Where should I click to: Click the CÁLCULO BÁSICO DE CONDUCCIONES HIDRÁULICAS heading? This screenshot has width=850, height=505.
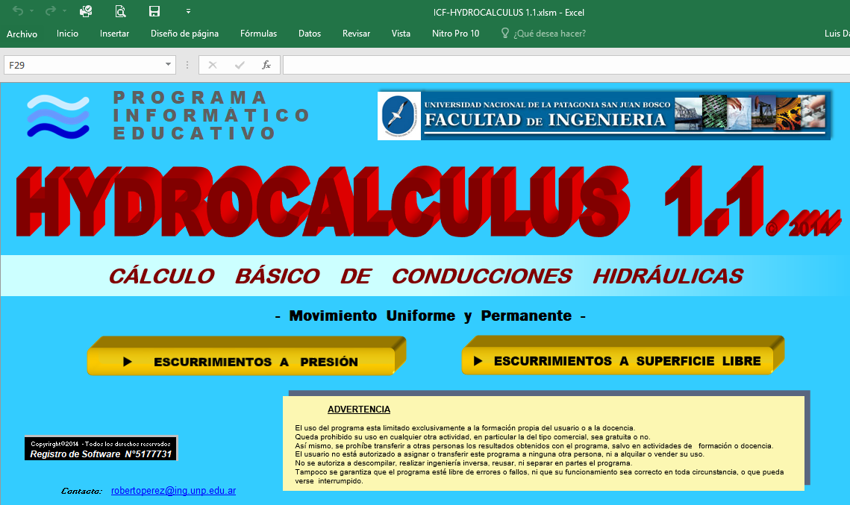click(x=426, y=276)
